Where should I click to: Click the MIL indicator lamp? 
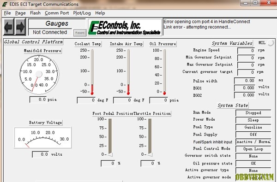(271, 43)
